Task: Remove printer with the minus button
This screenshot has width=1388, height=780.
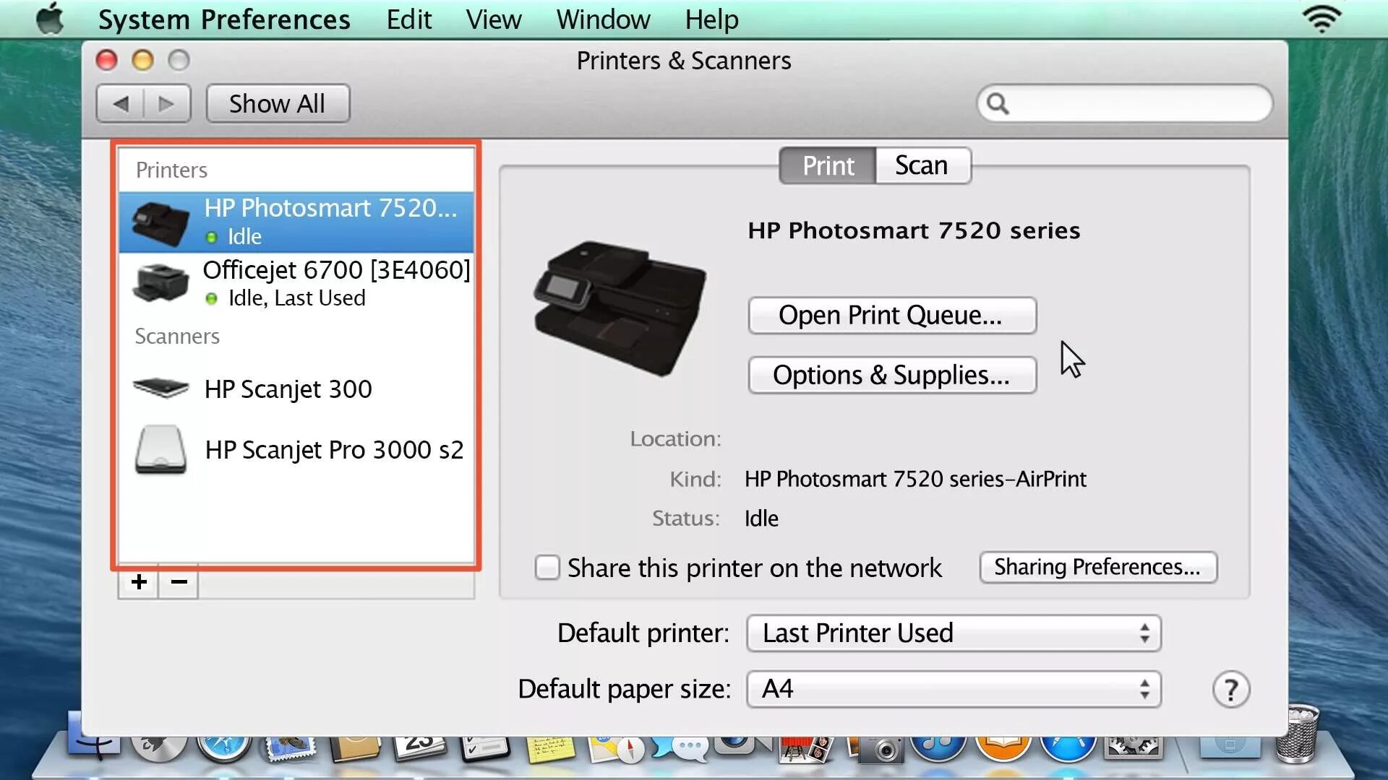Action: point(179,582)
